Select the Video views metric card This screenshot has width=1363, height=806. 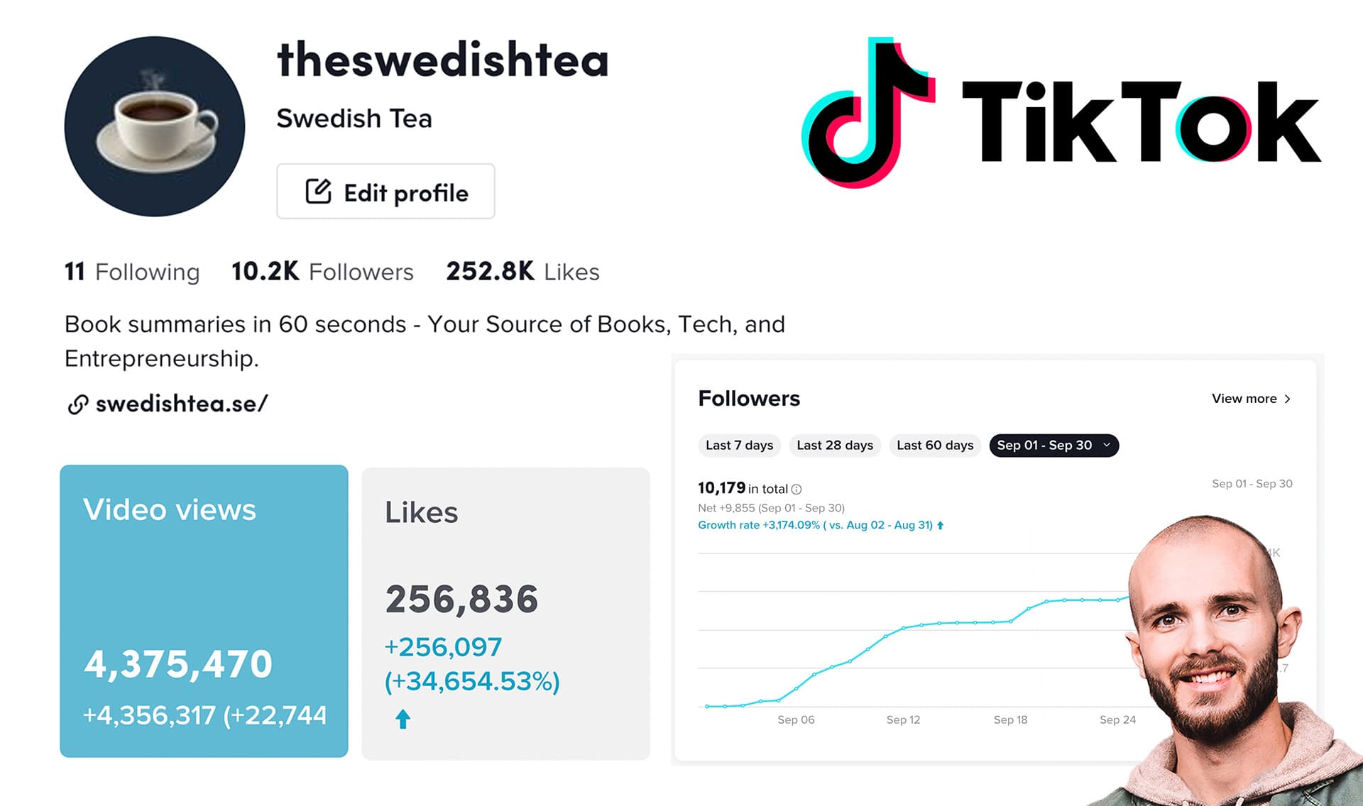[x=204, y=611]
